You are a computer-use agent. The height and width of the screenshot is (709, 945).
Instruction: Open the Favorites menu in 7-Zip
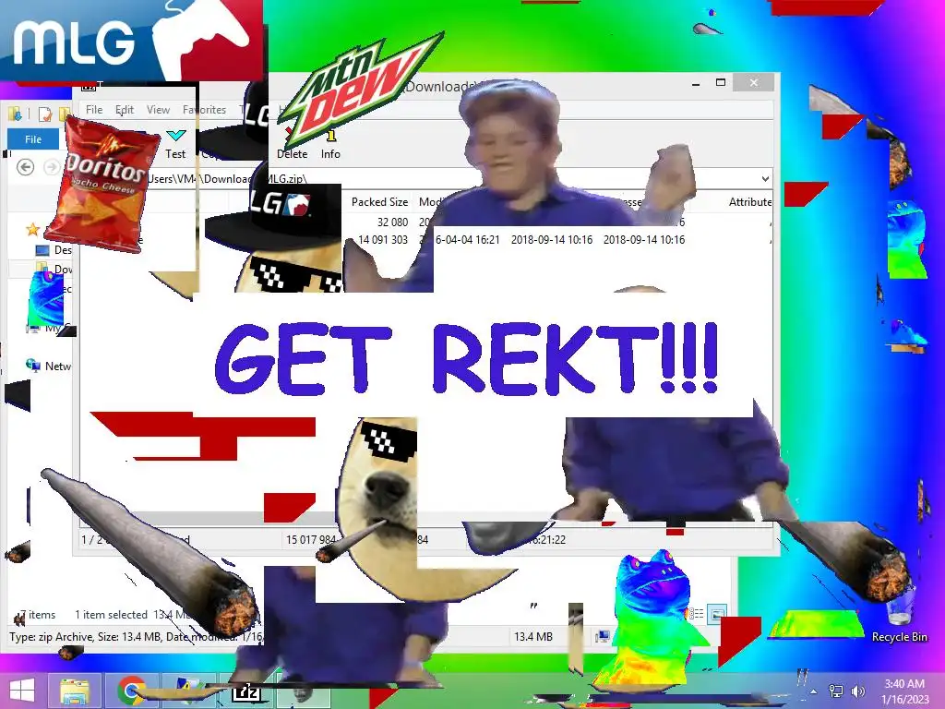click(x=204, y=110)
